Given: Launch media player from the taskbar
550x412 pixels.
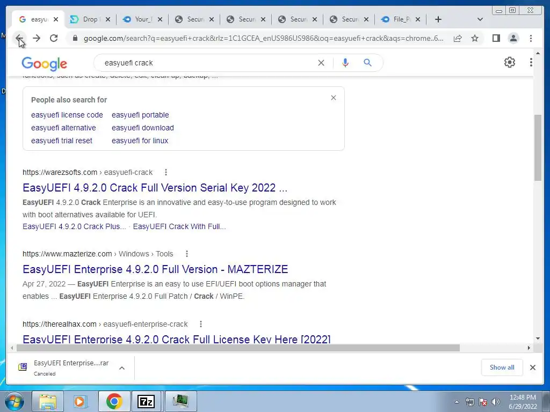Looking at the screenshot, I should (x=80, y=401).
